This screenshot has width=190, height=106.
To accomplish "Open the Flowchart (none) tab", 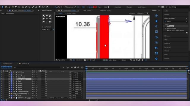I will [106, 11].
